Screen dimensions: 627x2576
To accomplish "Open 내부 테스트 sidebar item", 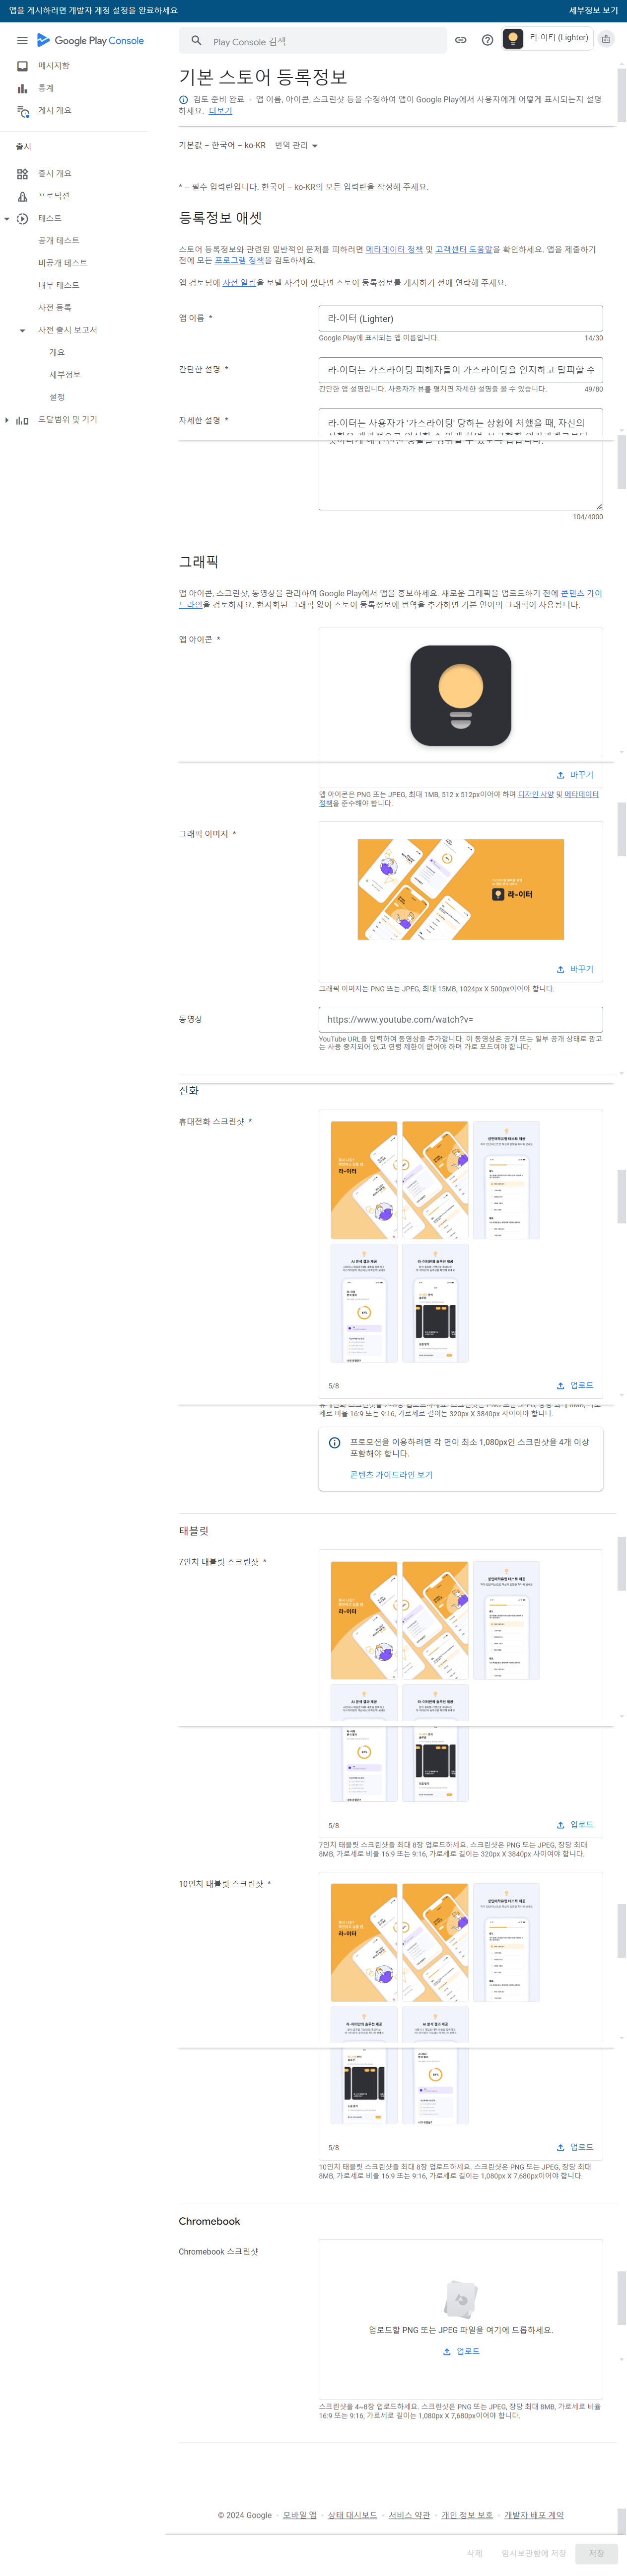I will pos(59,285).
